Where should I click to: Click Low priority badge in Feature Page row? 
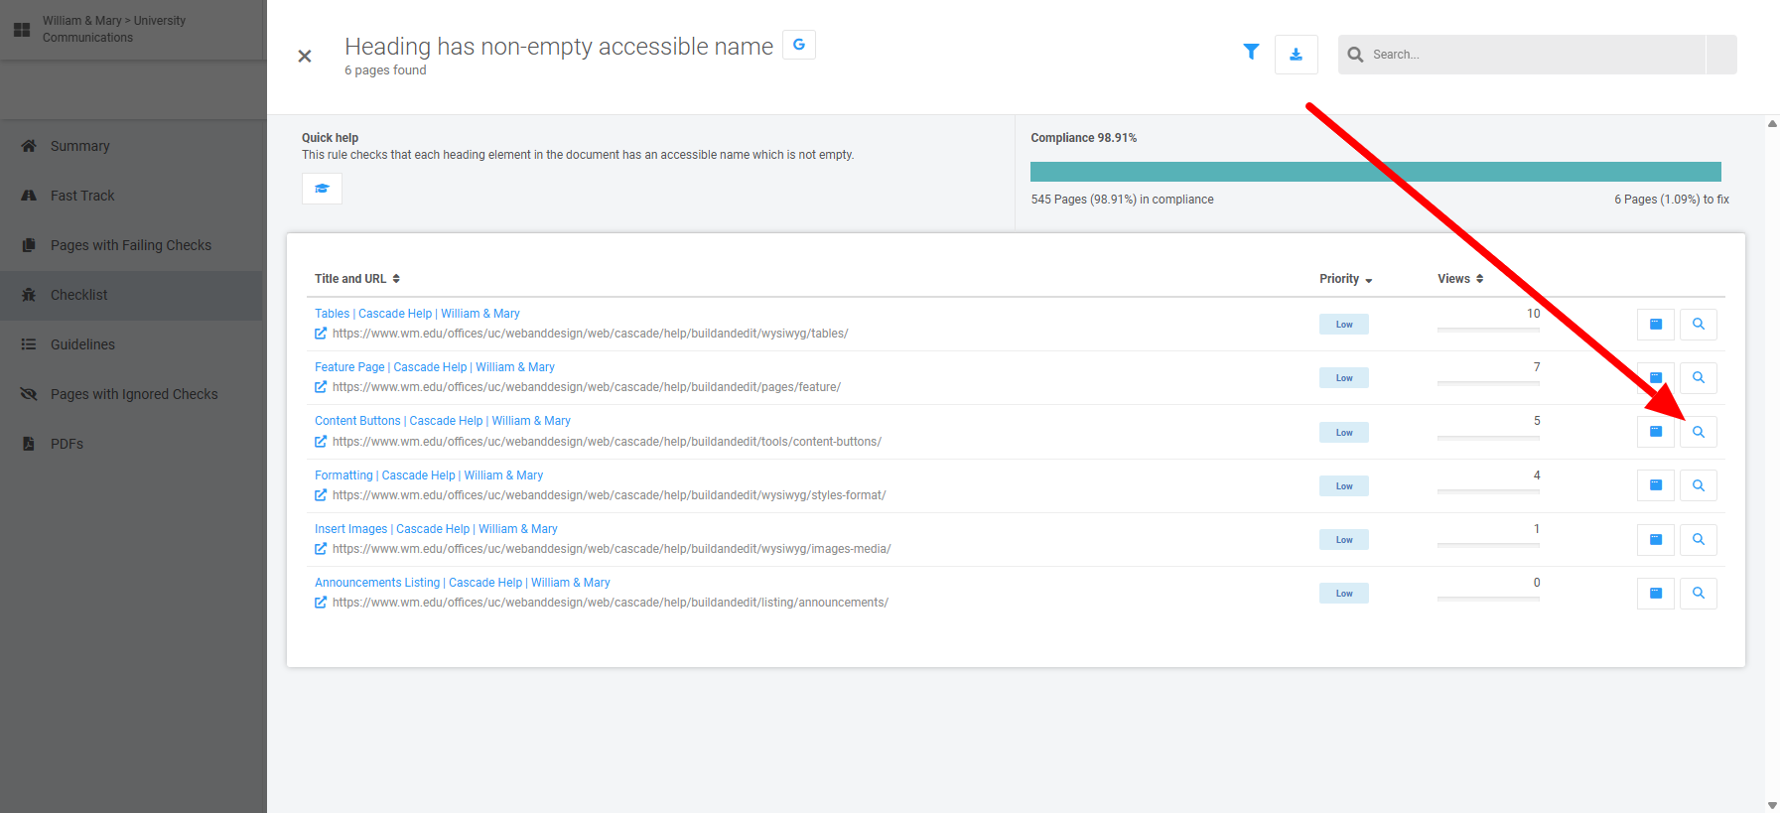click(1344, 378)
